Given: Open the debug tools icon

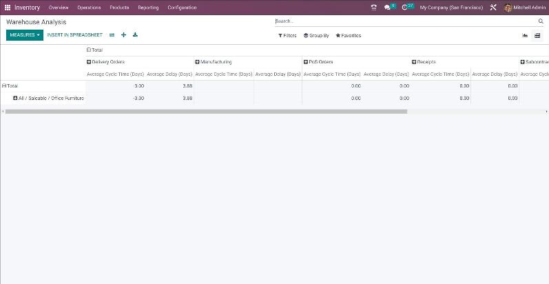Looking at the screenshot, I should point(493,8).
